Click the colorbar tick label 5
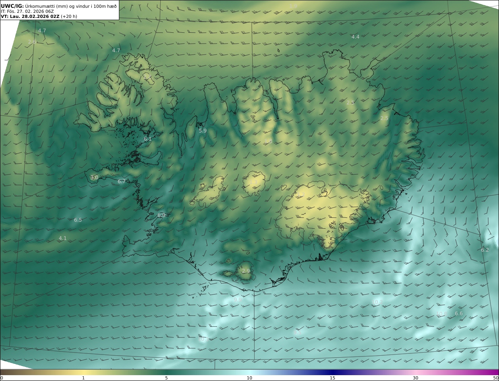This screenshot has height=381, width=499. [x=166, y=378]
